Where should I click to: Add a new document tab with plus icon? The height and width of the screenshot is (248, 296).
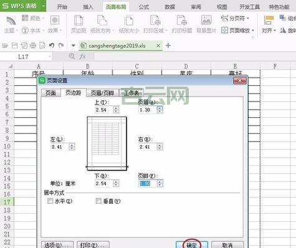(168, 45)
